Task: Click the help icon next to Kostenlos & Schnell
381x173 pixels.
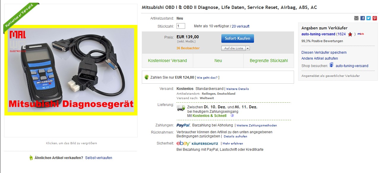Action: point(232,116)
